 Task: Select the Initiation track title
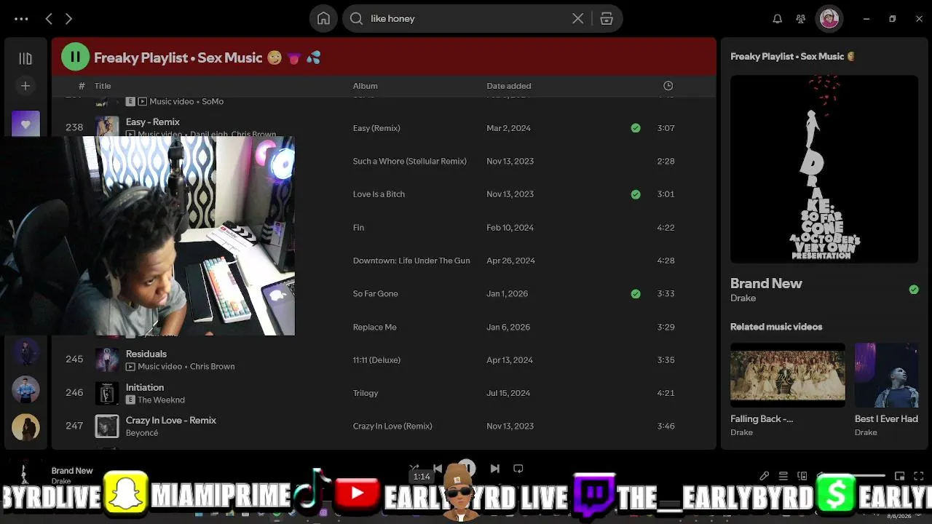tap(145, 388)
